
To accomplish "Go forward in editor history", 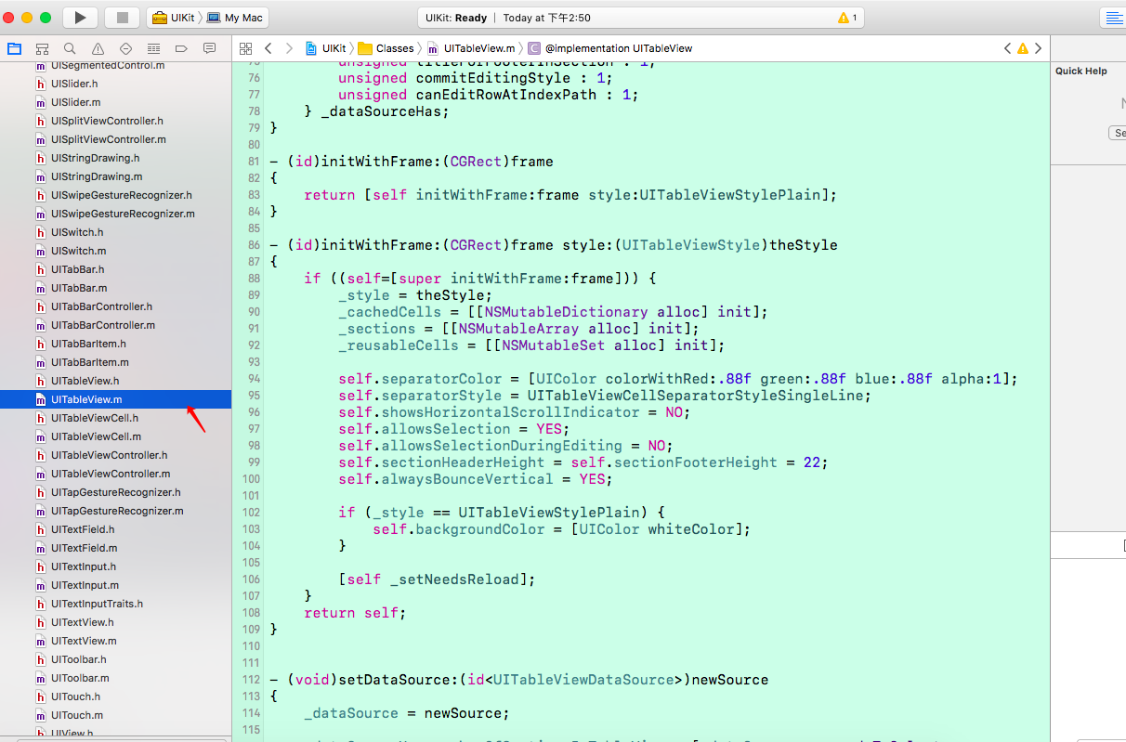I will click(x=289, y=48).
